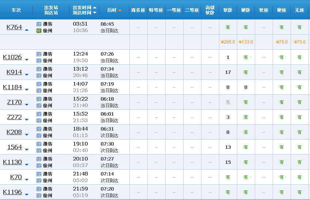Select K914 soft sleeper 17 availability

228,72
